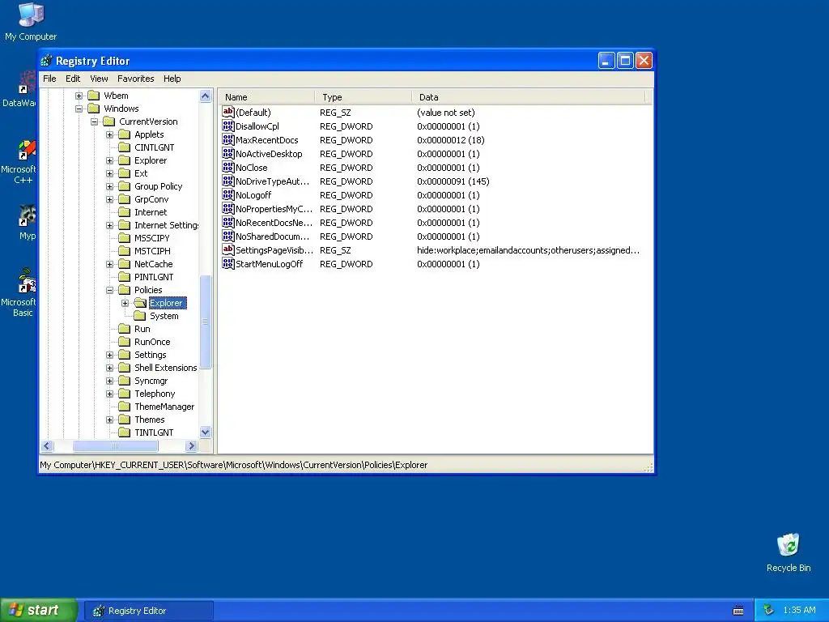
Task: Select the NetCache key
Action: (x=153, y=264)
